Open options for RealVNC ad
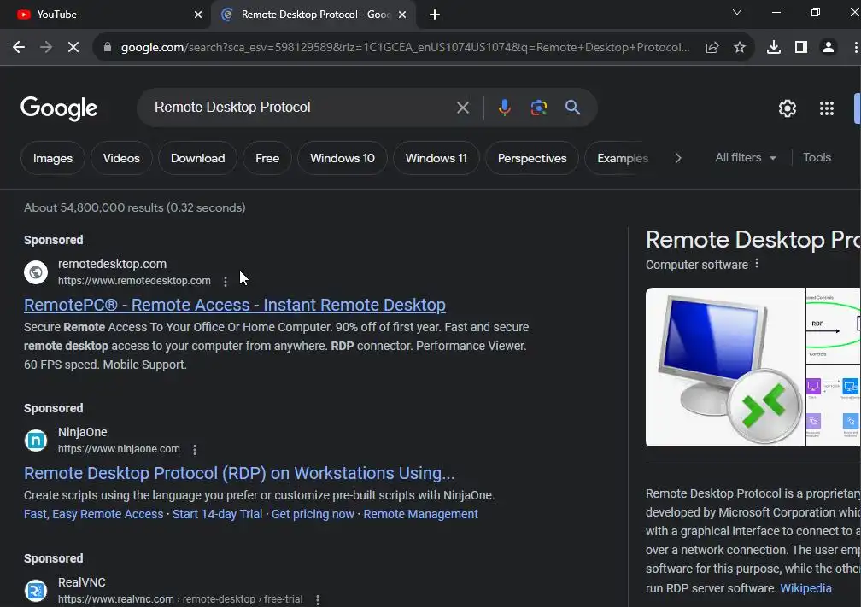The width and height of the screenshot is (861, 607). [x=318, y=600]
